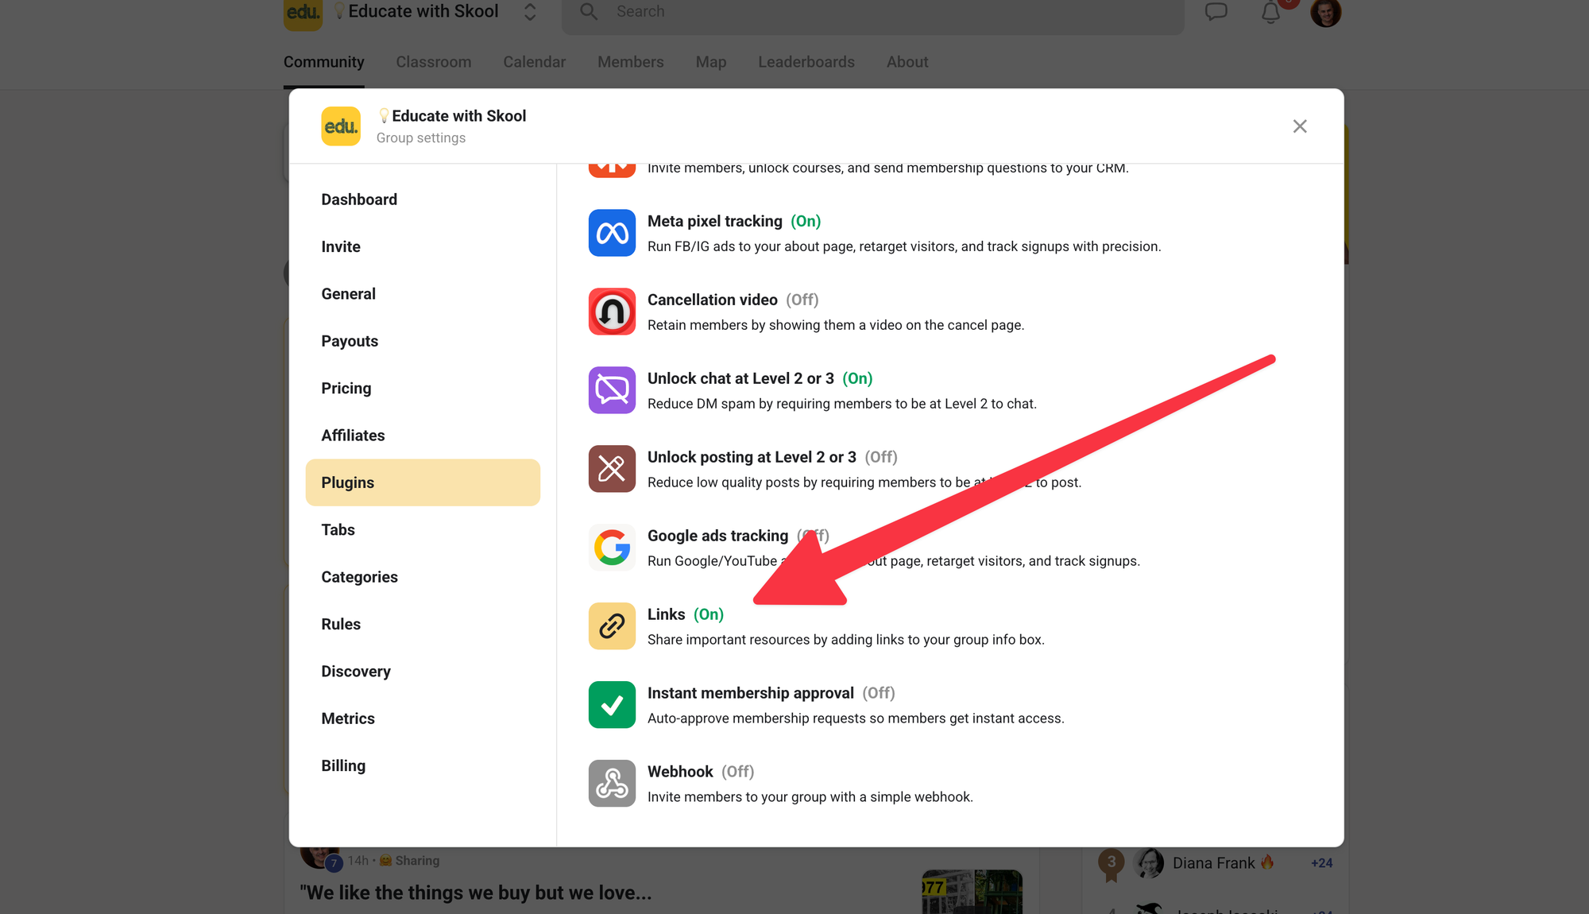Open Dashboard in settings sidebar
The height and width of the screenshot is (914, 1589).
coord(423,199)
